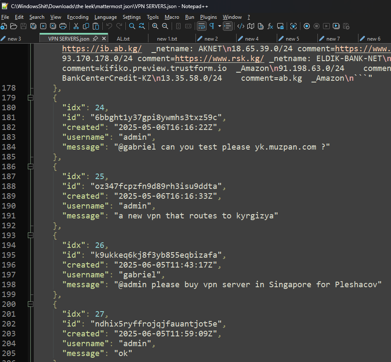Open Find with the magnifier icon
Viewport: 391px width, 362px height.
[132, 26]
